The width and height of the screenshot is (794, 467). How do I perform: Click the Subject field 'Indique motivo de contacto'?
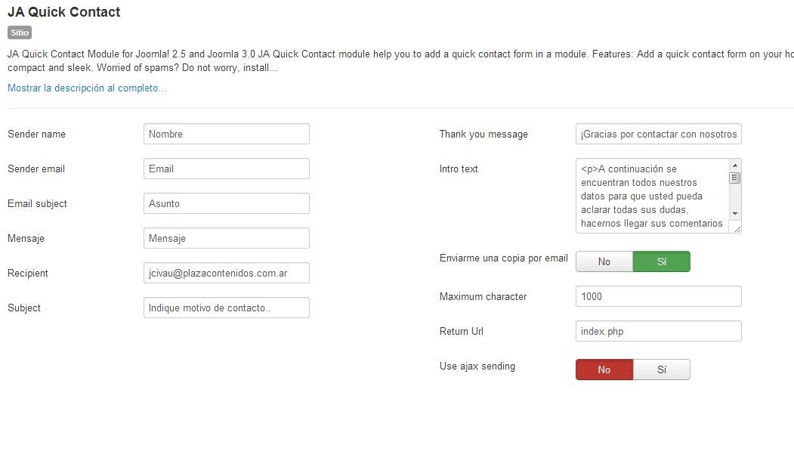[227, 308]
